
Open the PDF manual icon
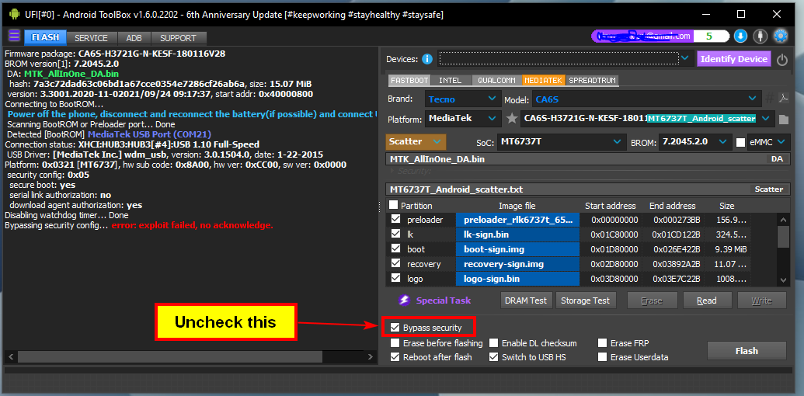click(x=784, y=99)
